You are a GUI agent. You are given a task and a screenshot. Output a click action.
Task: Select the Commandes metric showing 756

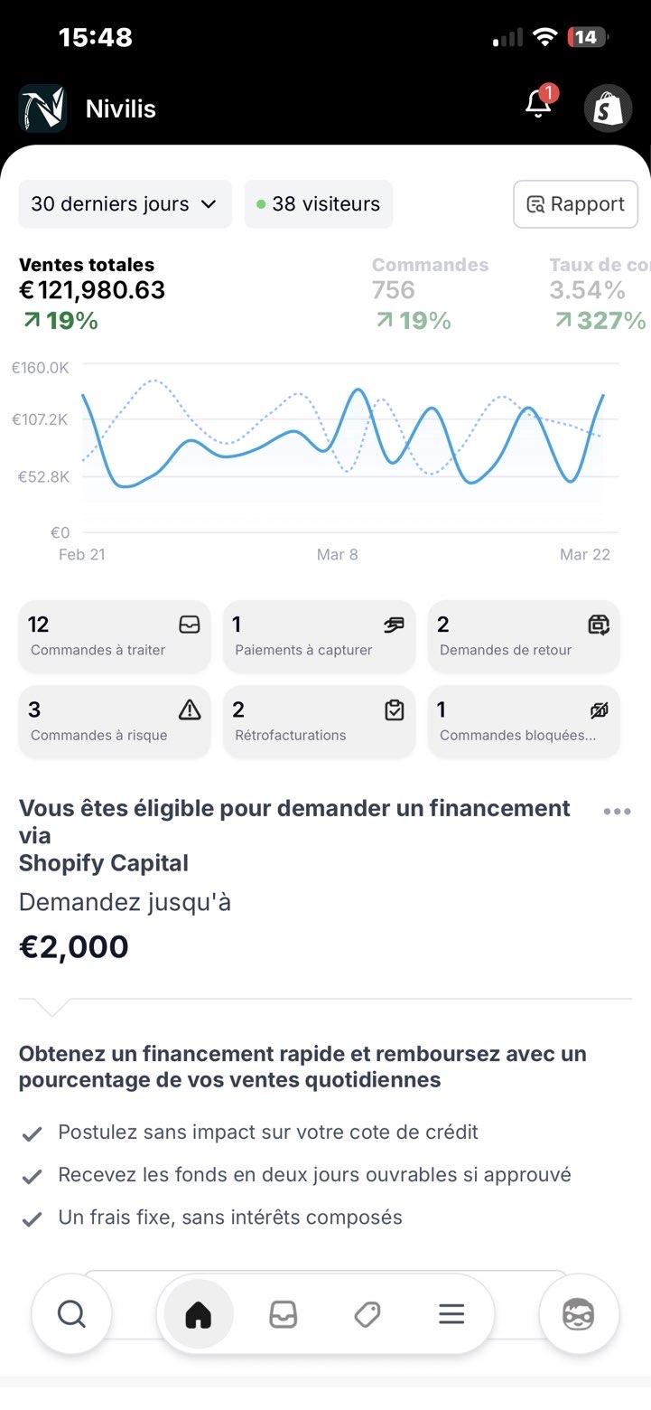click(430, 291)
